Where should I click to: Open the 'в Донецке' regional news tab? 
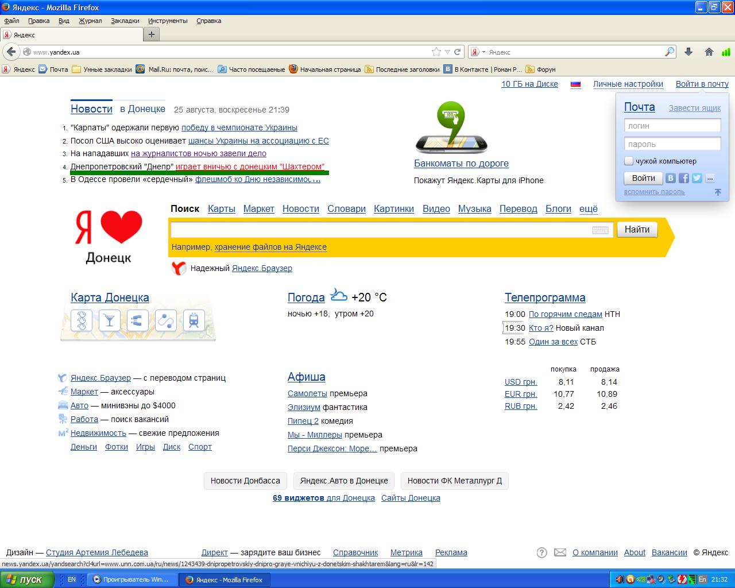pos(142,109)
